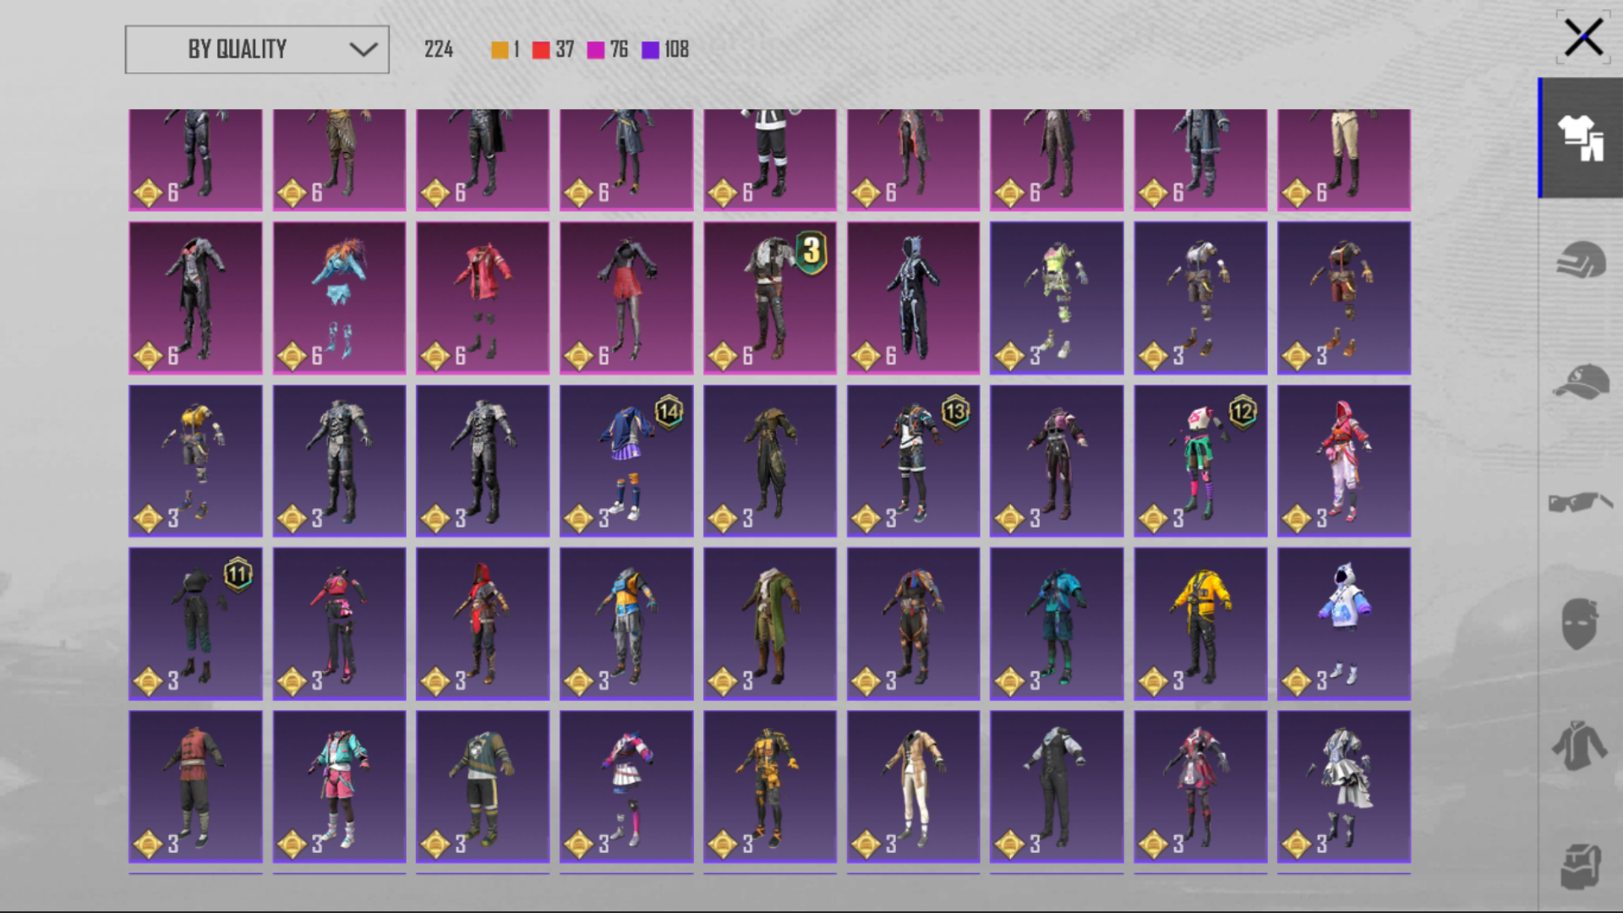Select the outfit with badge 12

(1200, 461)
